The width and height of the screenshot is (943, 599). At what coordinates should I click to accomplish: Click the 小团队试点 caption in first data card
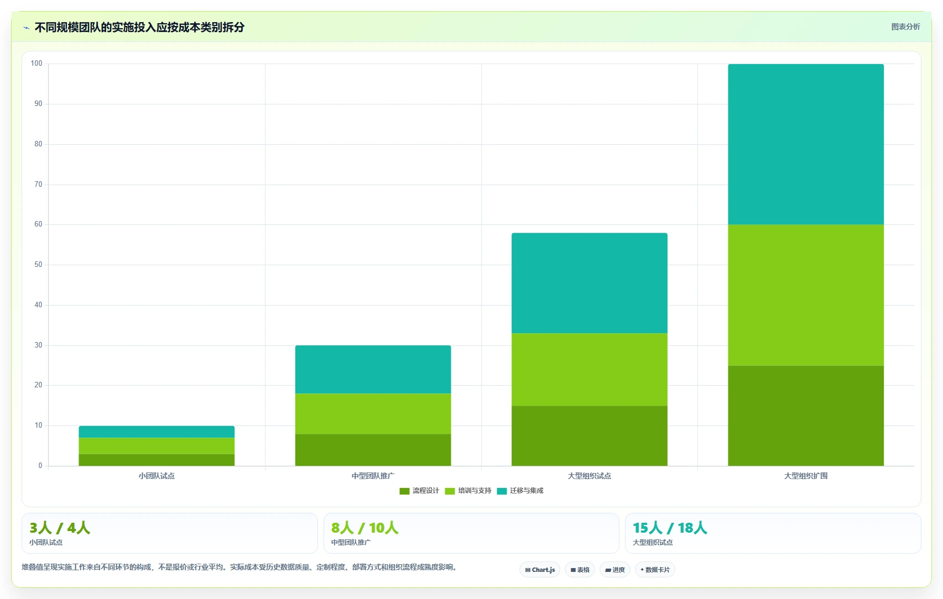tap(46, 543)
